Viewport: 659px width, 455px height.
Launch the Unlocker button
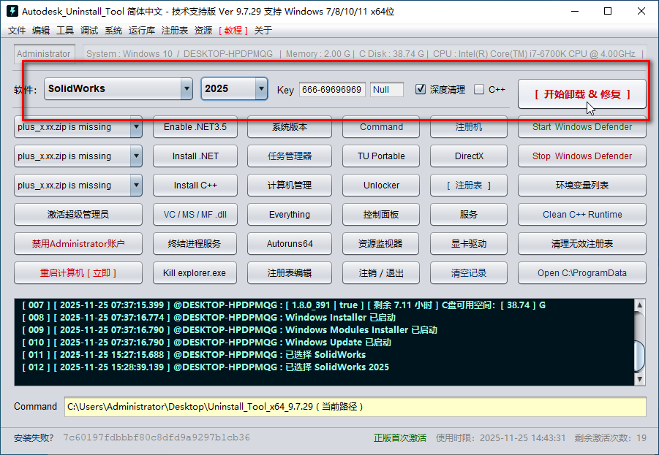(x=381, y=185)
